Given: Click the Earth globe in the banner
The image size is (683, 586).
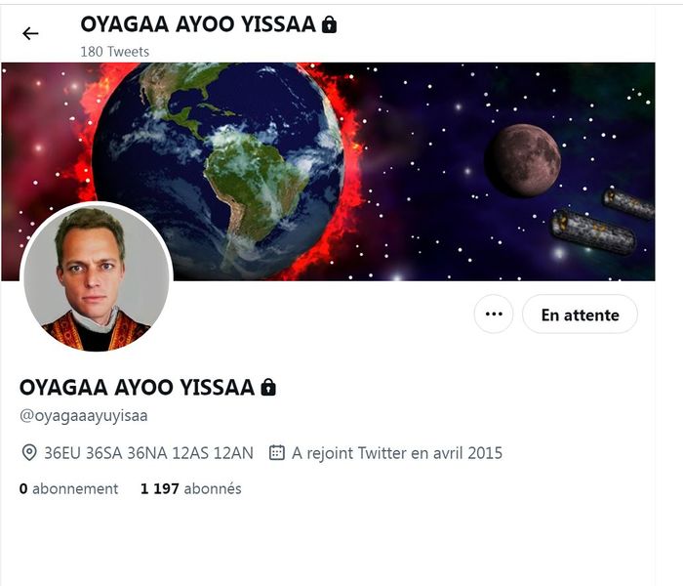Looking at the screenshot, I should pos(219,171).
